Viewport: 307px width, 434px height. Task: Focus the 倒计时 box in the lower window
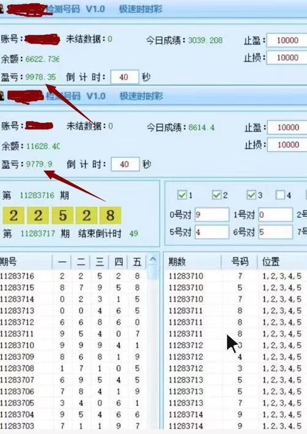(x=125, y=164)
